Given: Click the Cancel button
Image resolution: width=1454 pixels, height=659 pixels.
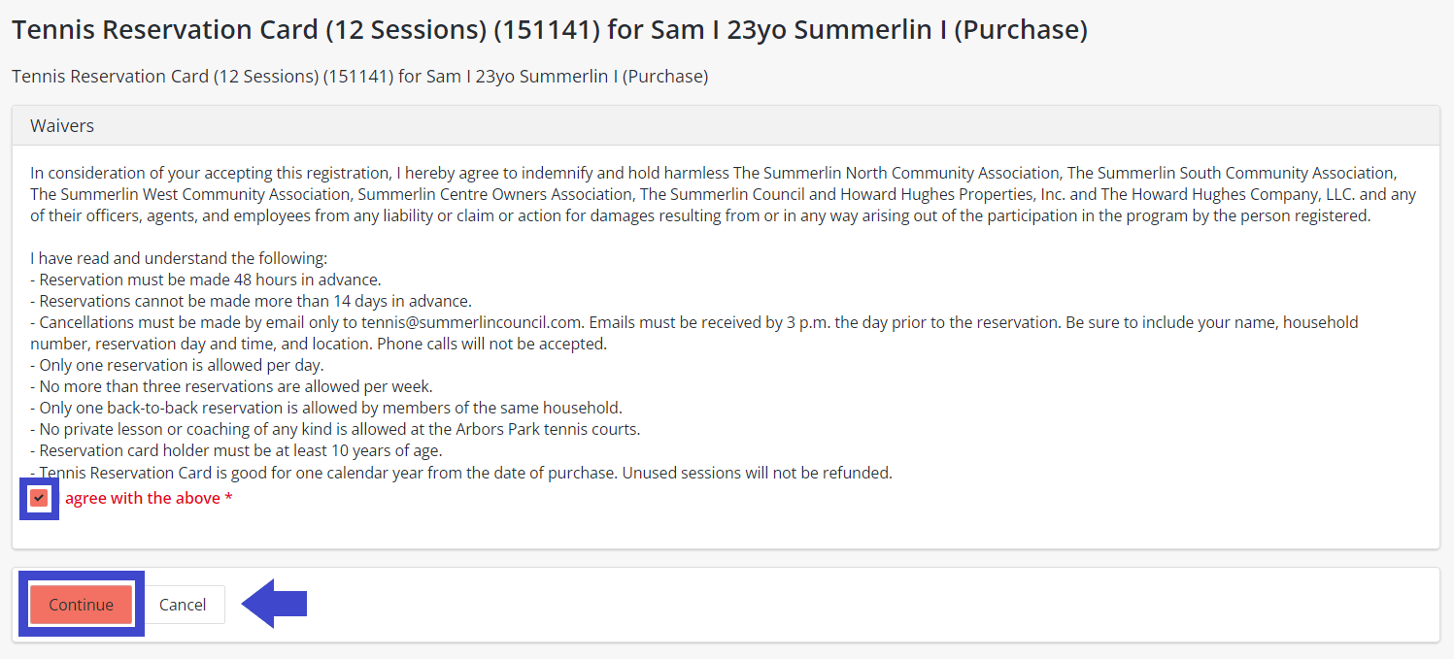Looking at the screenshot, I should click(183, 605).
